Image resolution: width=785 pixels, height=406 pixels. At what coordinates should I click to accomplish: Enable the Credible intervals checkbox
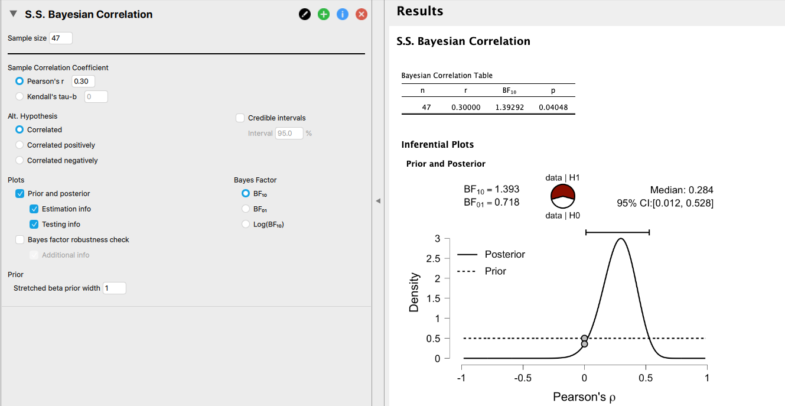click(x=240, y=118)
